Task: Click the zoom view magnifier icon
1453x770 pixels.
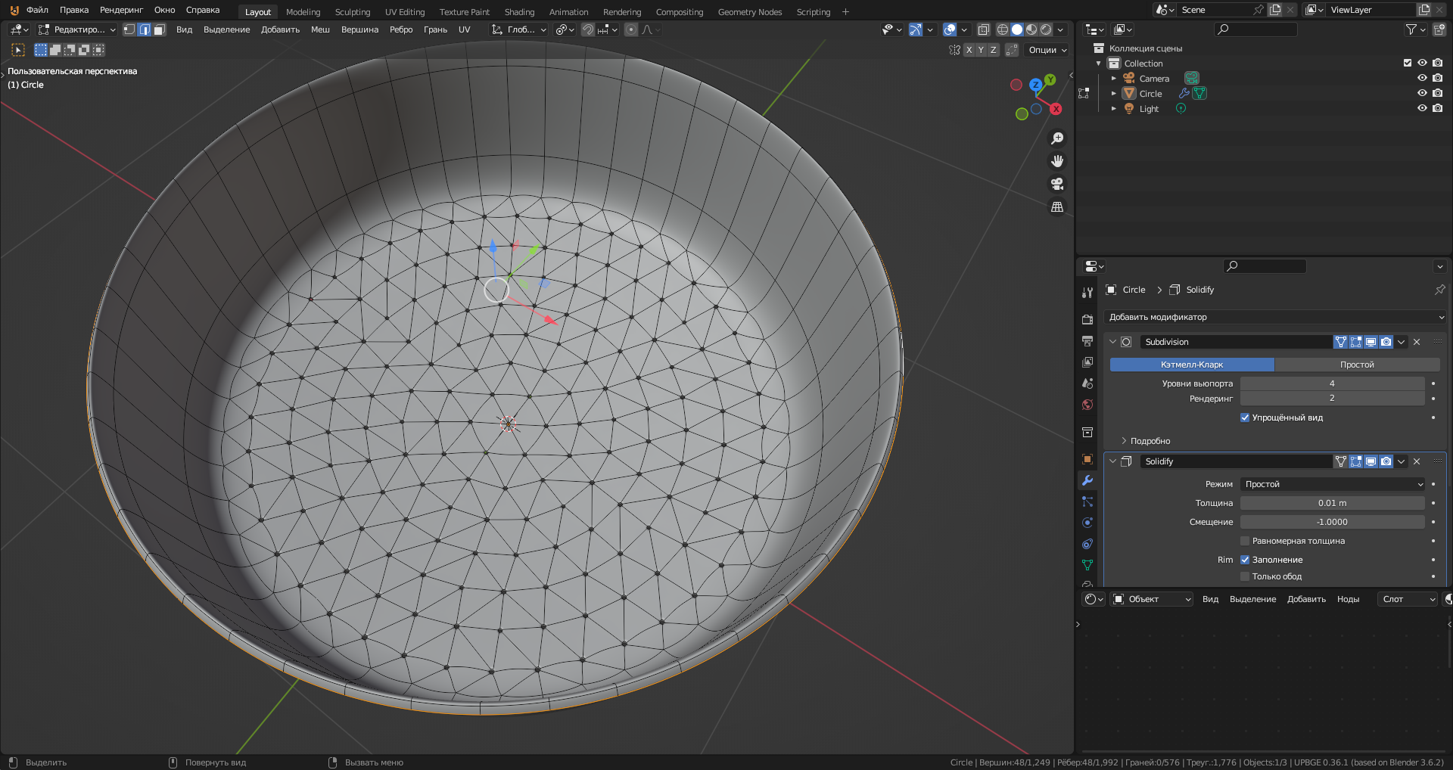Action: coord(1057,138)
